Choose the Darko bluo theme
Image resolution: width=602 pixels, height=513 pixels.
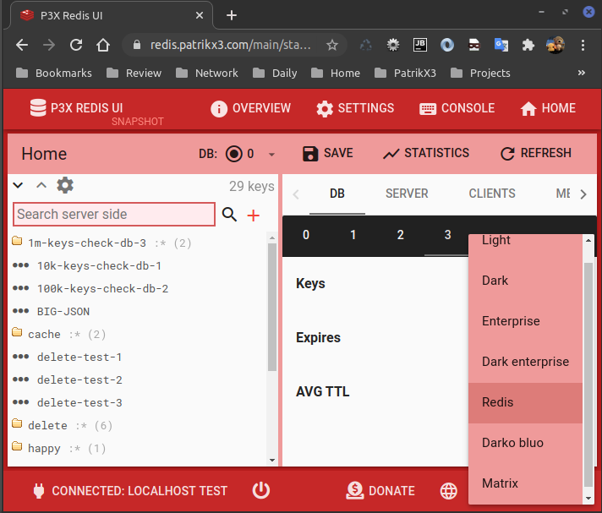tap(525, 443)
